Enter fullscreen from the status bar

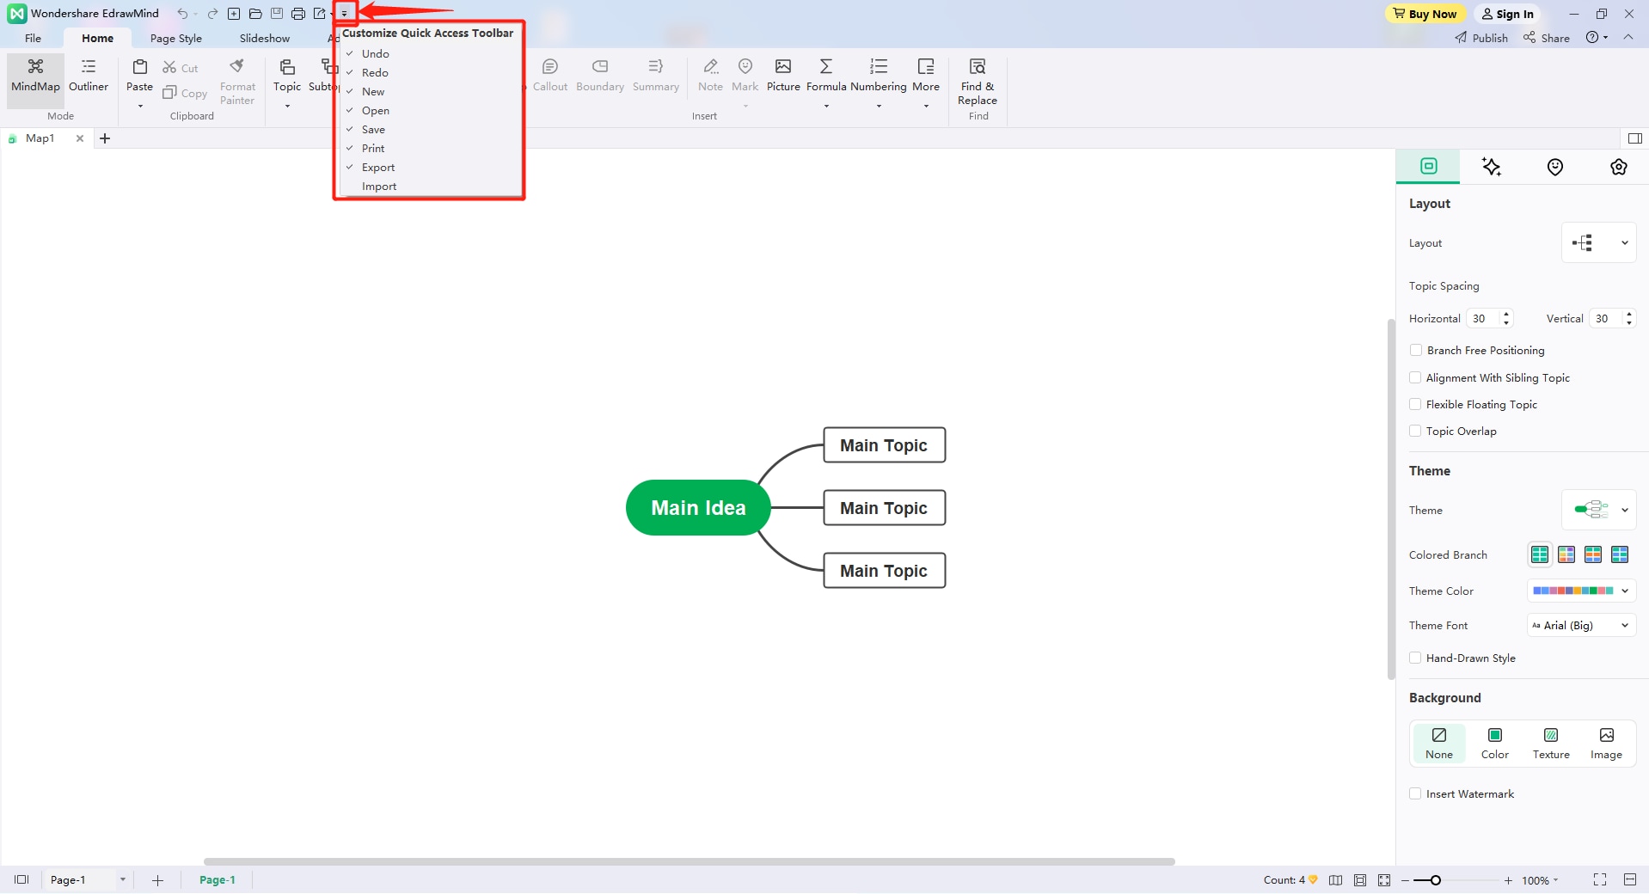click(1600, 879)
